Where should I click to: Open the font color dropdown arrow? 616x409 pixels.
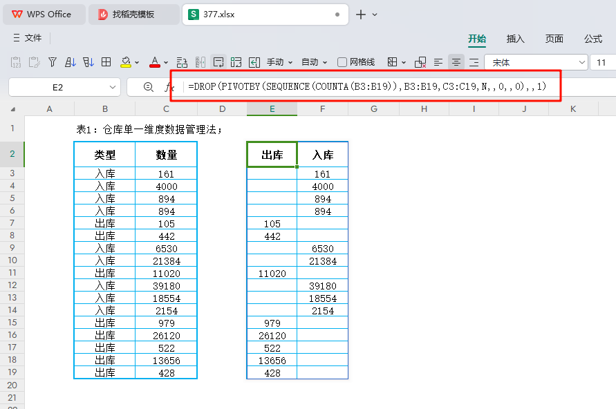166,62
